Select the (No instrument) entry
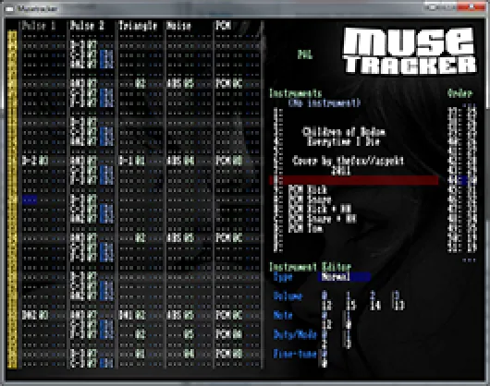The image size is (490, 386). (x=325, y=103)
